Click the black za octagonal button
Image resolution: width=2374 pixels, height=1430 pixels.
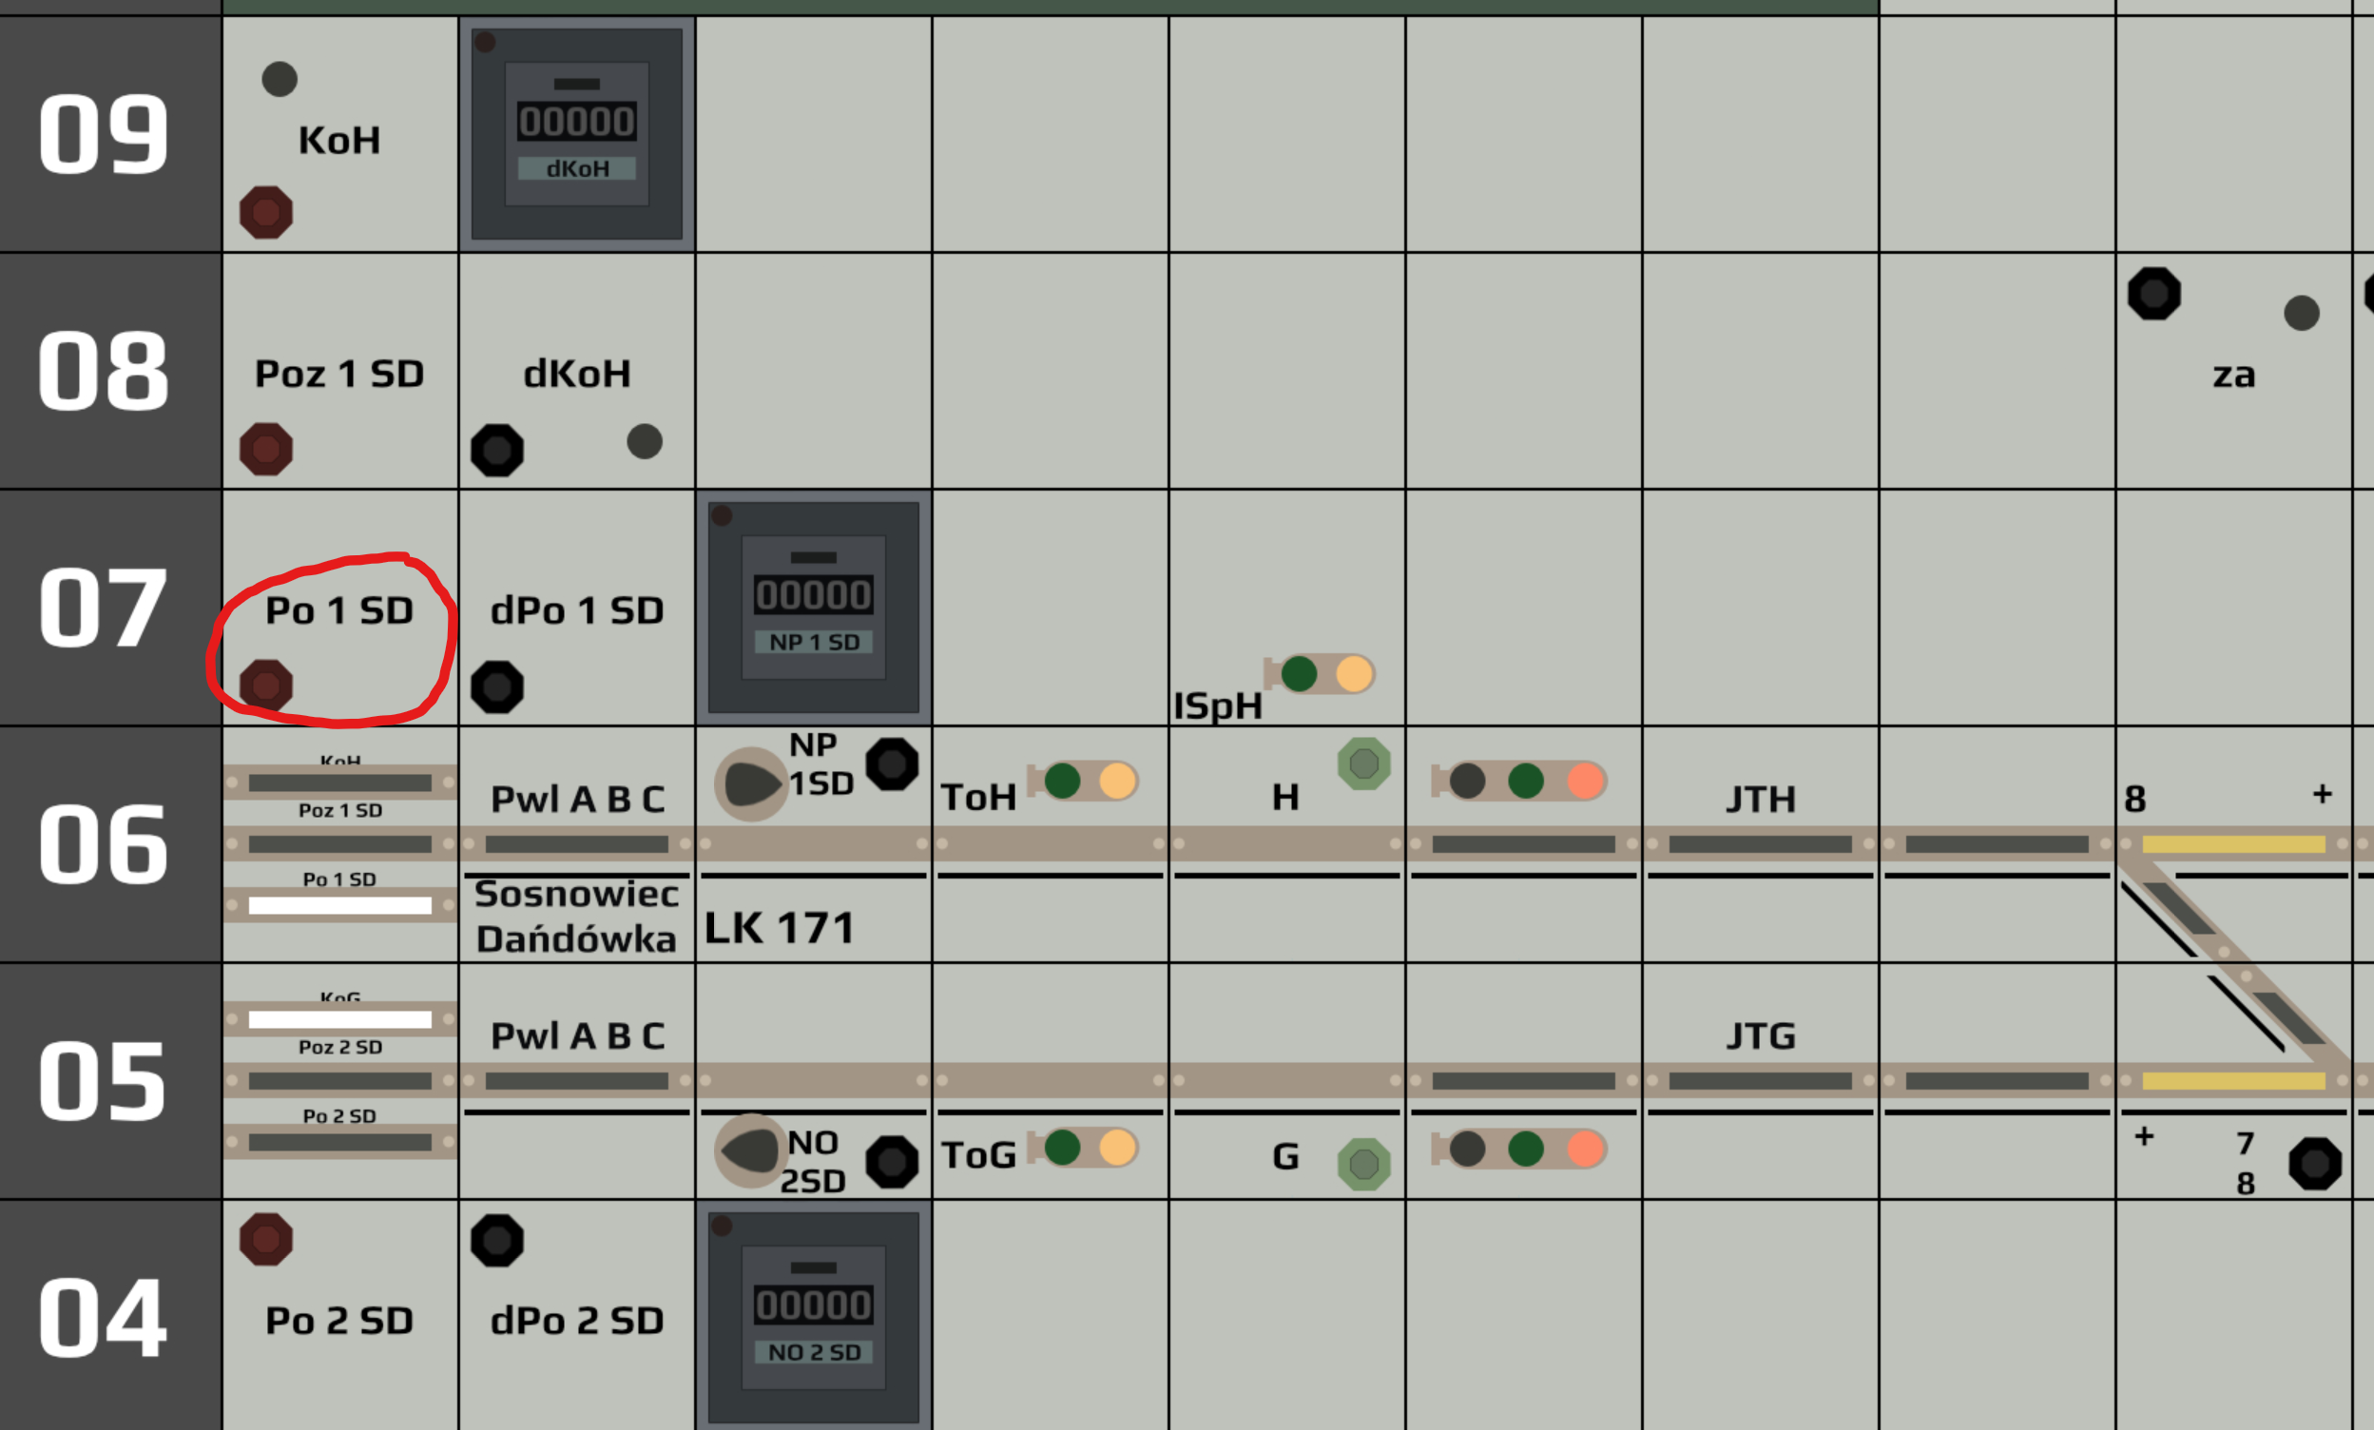point(2154,293)
